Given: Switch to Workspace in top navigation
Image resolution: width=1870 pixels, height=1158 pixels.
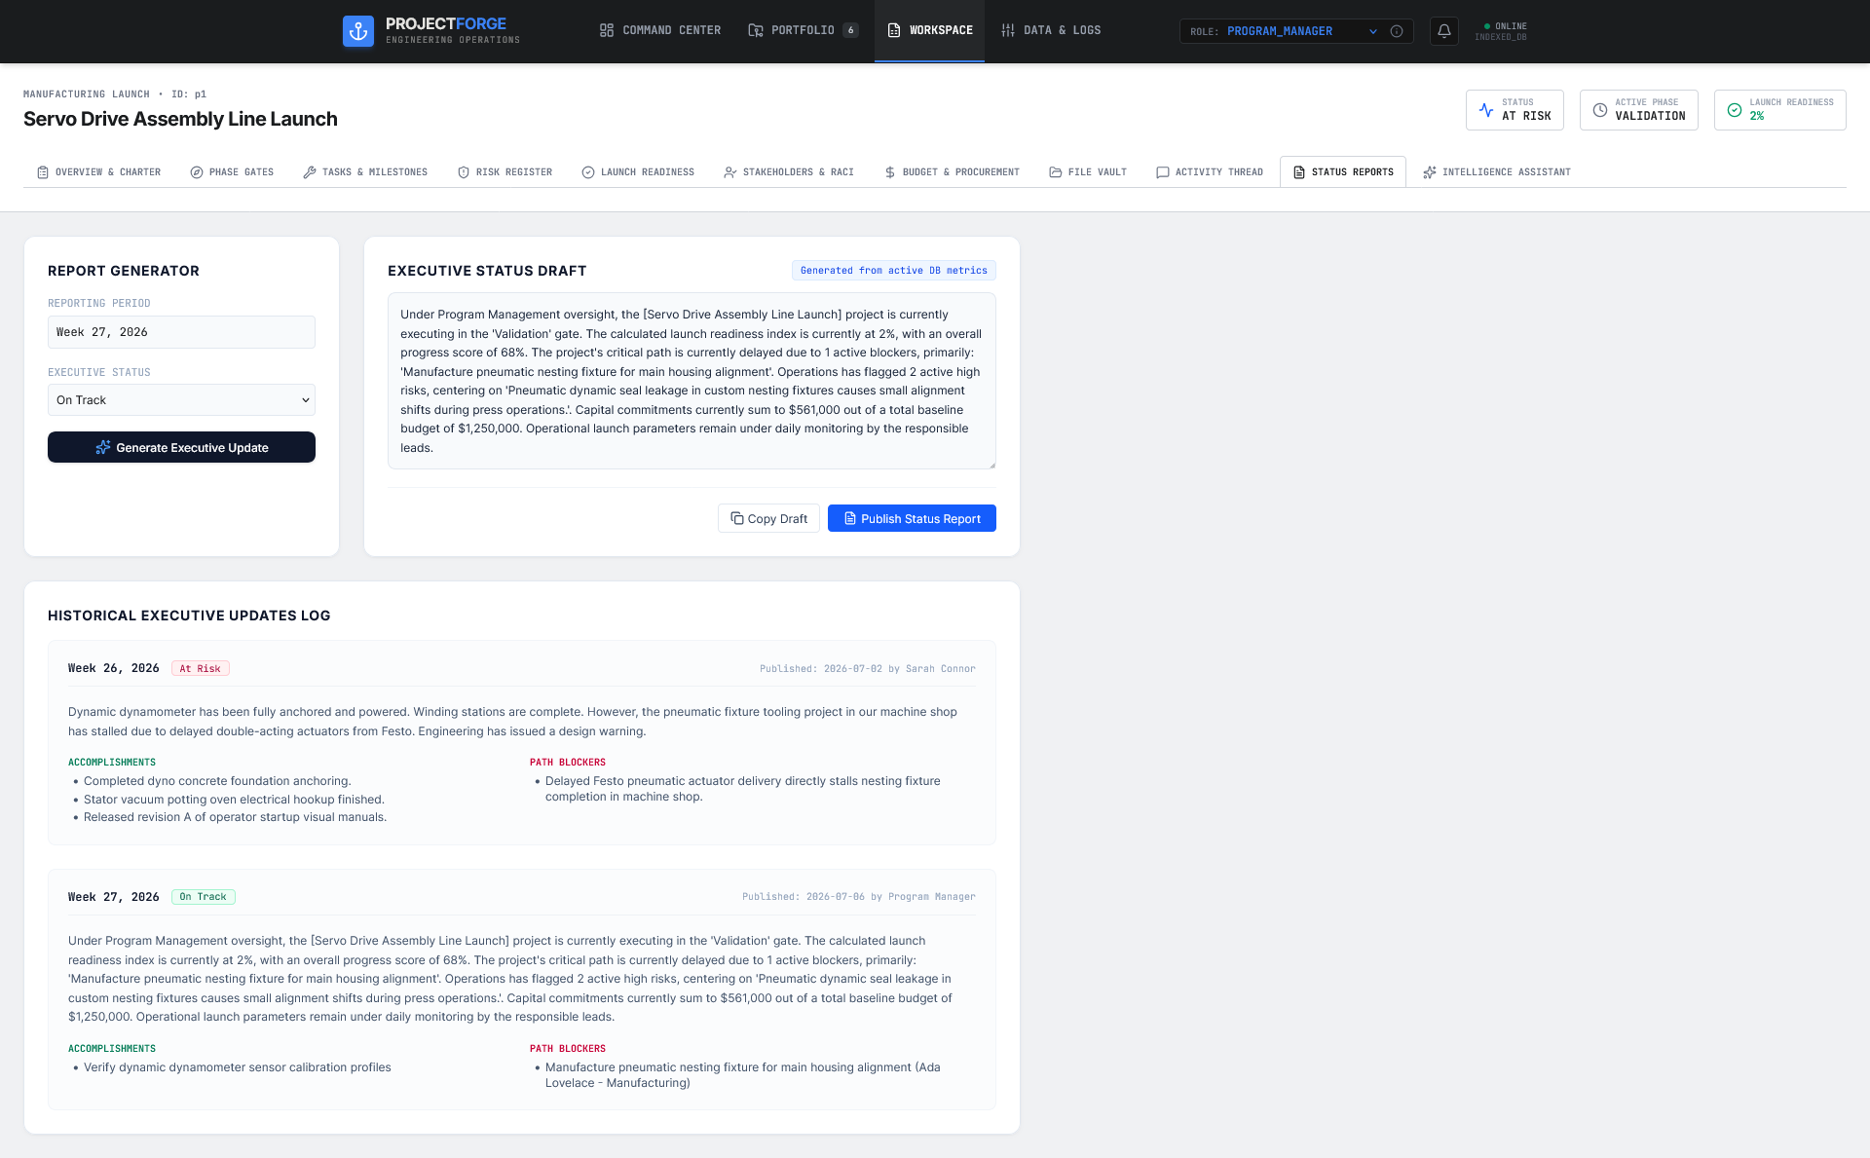Looking at the screenshot, I should pos(929,30).
